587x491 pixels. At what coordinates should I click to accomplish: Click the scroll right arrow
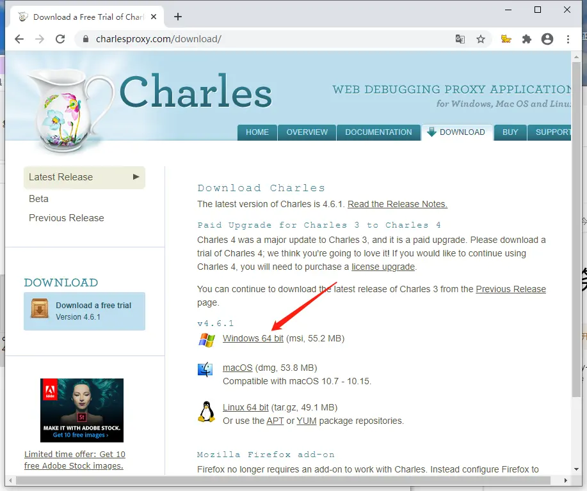(565, 480)
